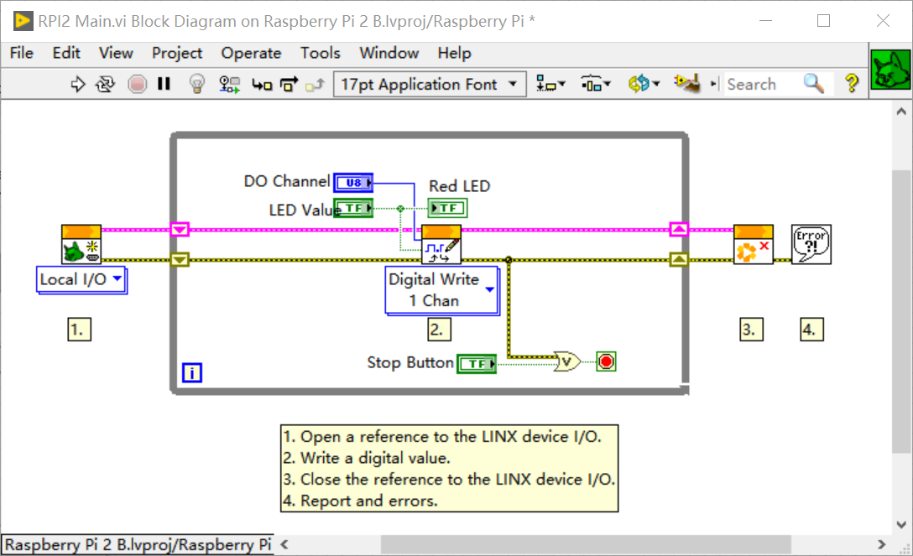The height and width of the screenshot is (556, 913).
Task: Click the Abort Execution button
Action: click(137, 84)
